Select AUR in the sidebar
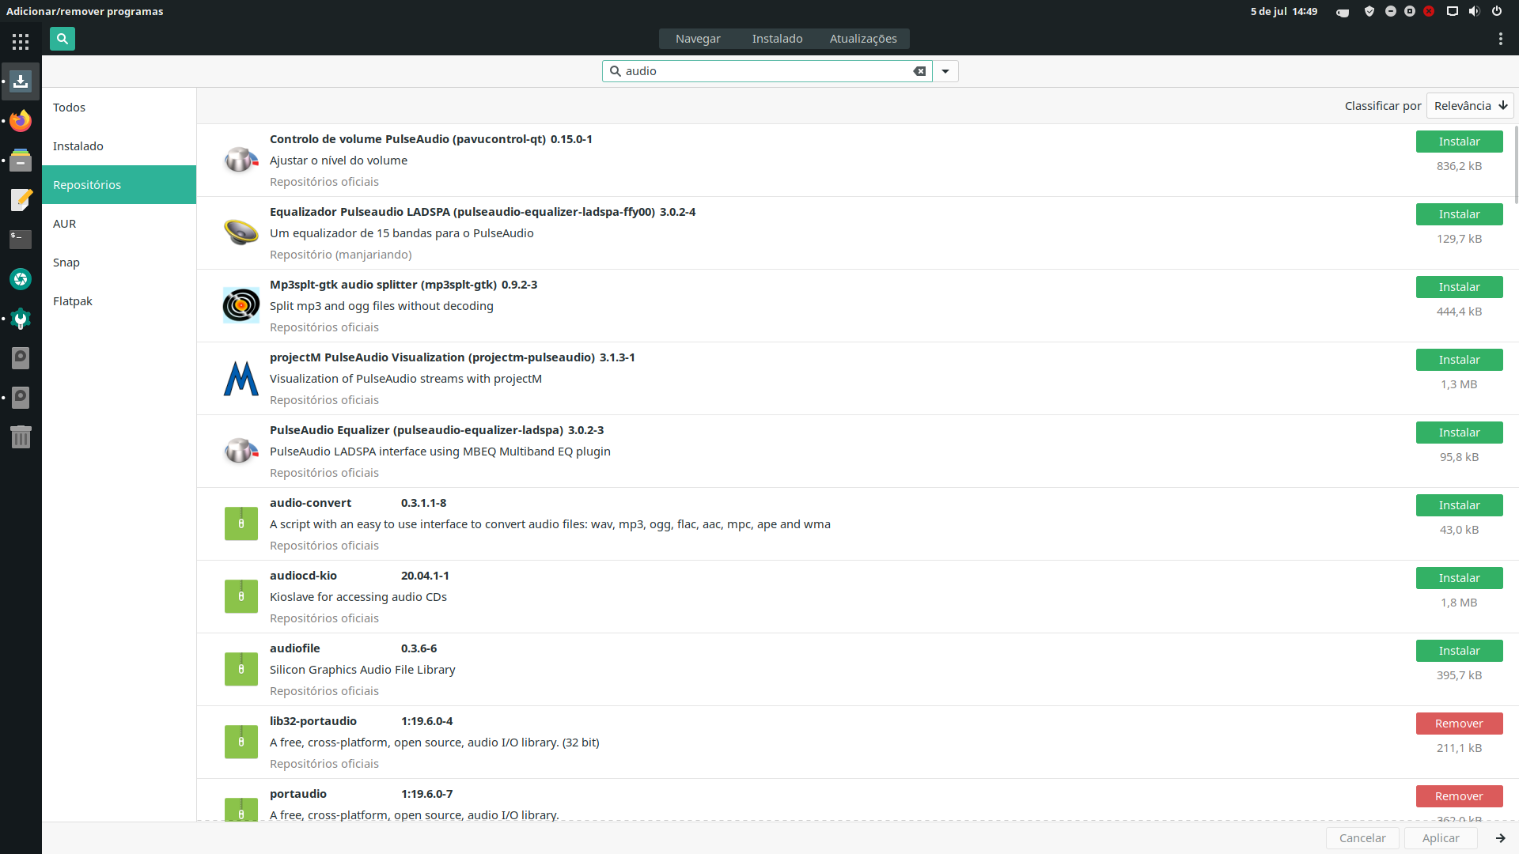 tap(119, 224)
